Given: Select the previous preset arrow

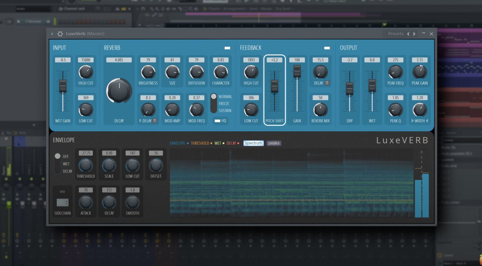Looking at the screenshot, I should coord(408,34).
